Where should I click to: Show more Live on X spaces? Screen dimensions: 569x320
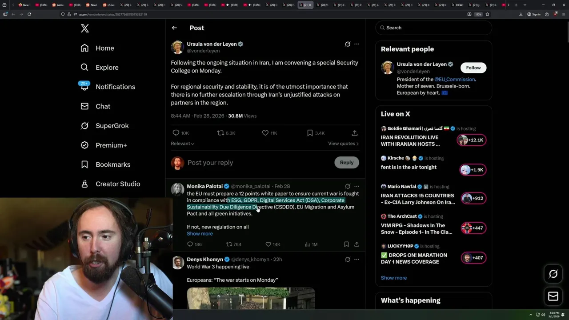(393, 278)
